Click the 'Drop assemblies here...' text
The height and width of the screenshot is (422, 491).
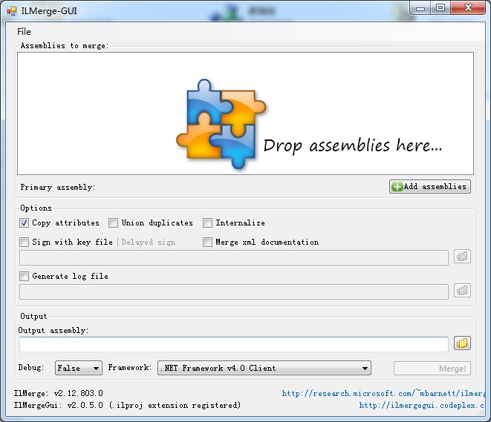point(353,145)
